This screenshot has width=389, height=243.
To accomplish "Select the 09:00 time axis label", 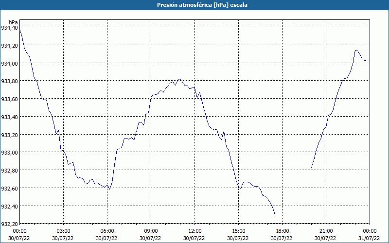I will (151, 231).
